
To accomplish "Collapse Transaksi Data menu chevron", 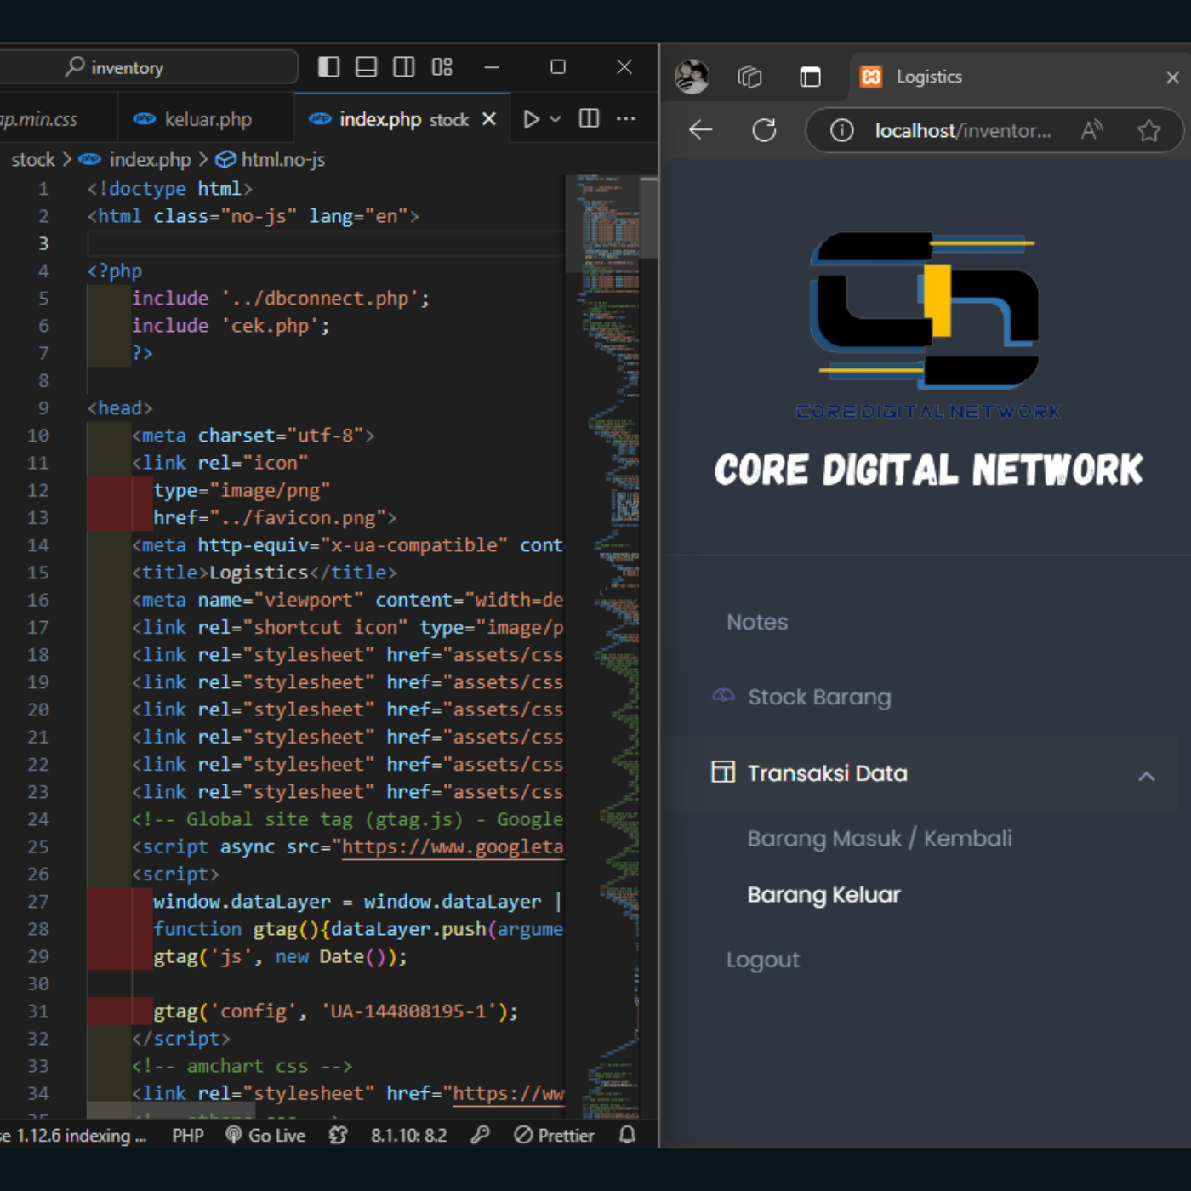I will (1146, 775).
